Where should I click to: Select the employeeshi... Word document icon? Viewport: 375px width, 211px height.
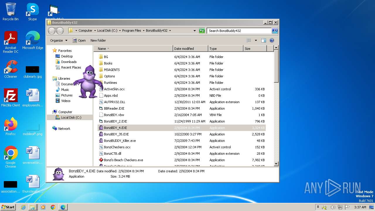[33, 98]
